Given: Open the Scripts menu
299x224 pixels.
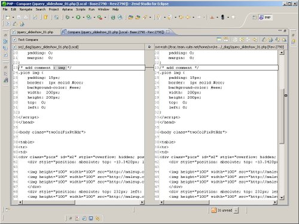Looking at the screenshot, I should (81, 10).
